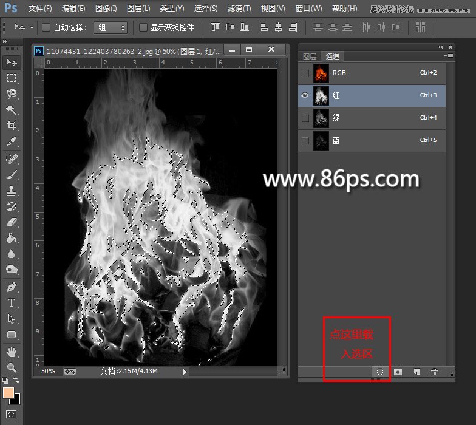
Task: Select the Clone Stamp tool
Action: click(x=12, y=191)
